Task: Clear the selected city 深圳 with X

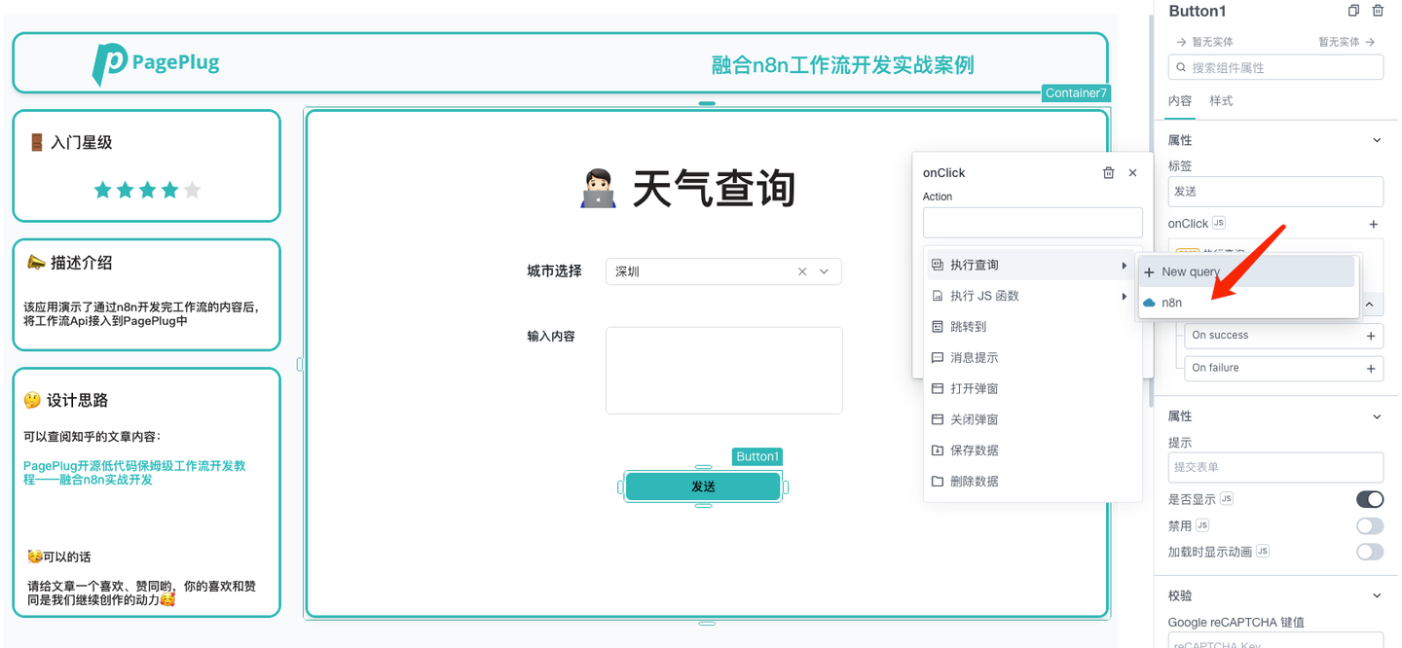Action: point(802,271)
